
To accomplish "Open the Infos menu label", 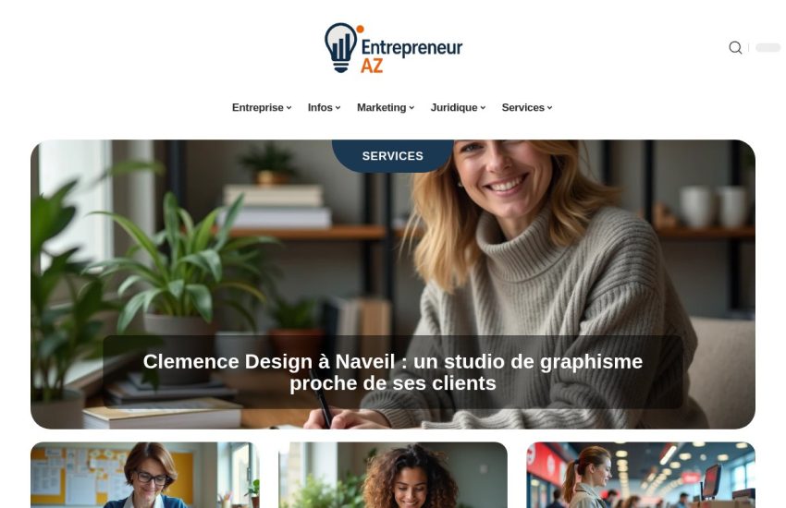I will tap(320, 108).
